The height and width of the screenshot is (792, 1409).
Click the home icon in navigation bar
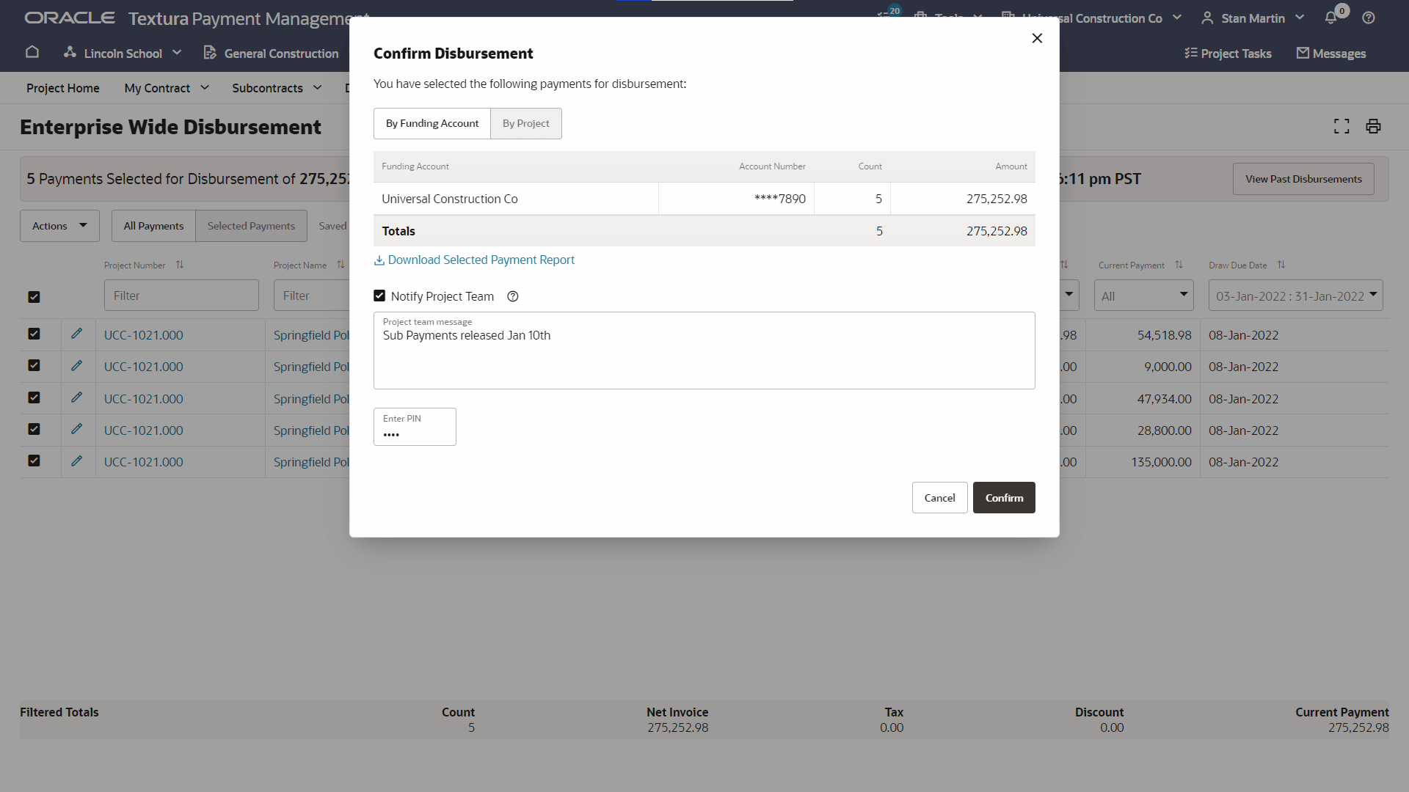[32, 53]
